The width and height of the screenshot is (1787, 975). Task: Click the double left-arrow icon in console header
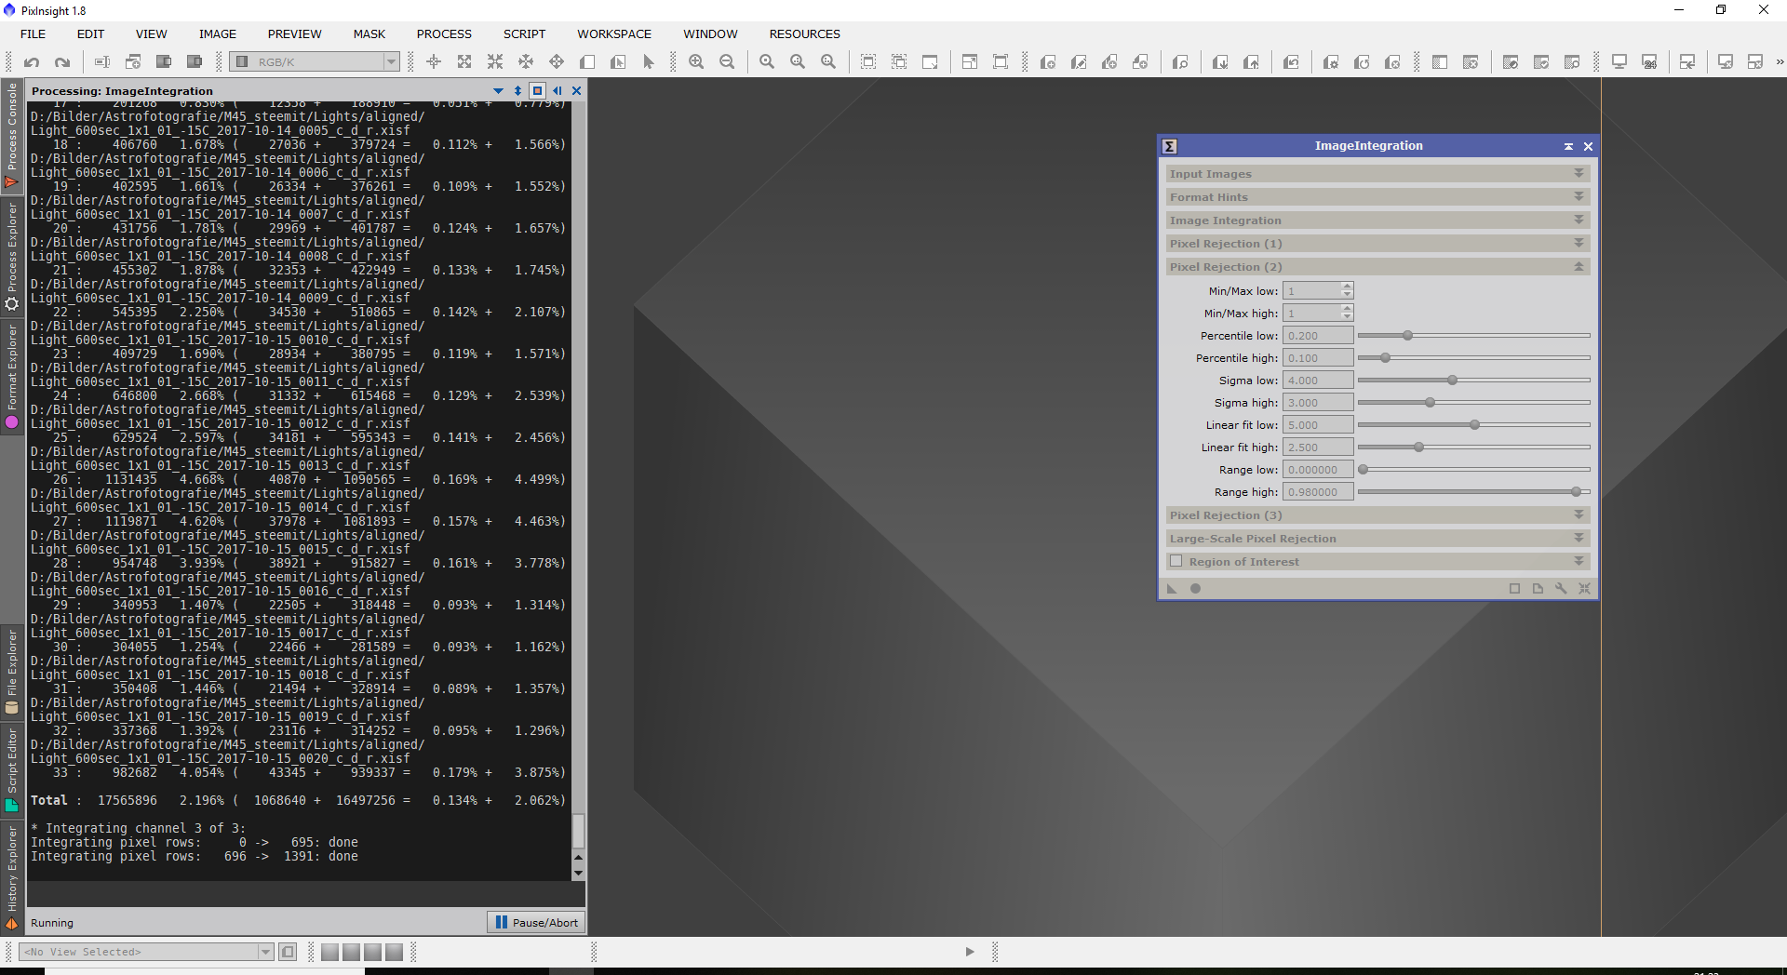coord(558,90)
